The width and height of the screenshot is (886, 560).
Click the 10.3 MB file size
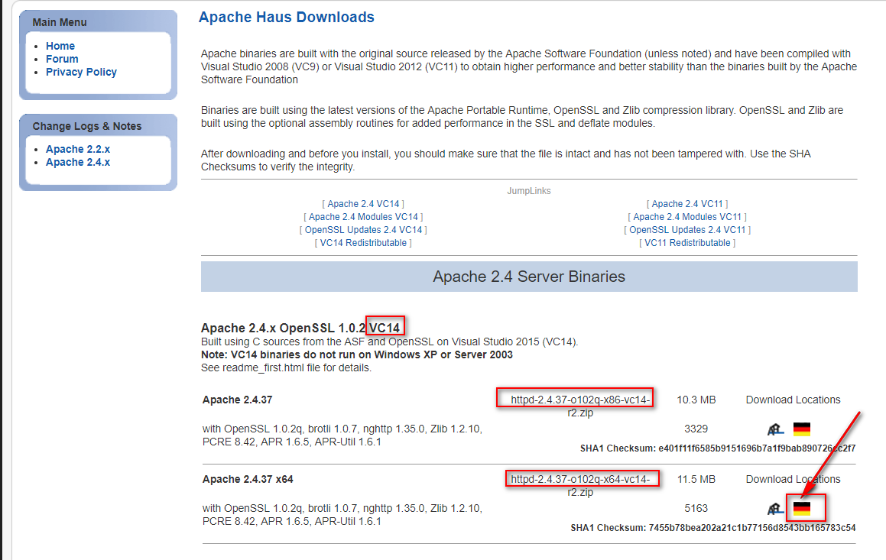point(696,400)
